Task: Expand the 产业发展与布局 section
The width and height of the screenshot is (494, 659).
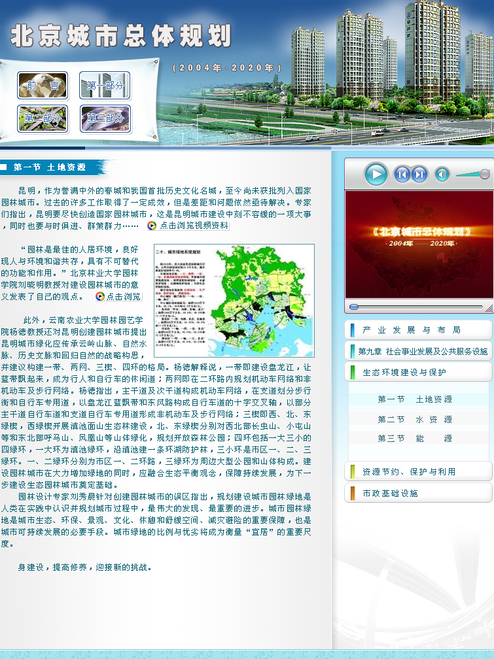Action: point(419,330)
